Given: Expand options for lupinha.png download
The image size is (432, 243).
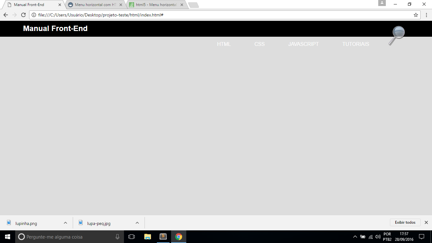Looking at the screenshot, I should (65, 223).
